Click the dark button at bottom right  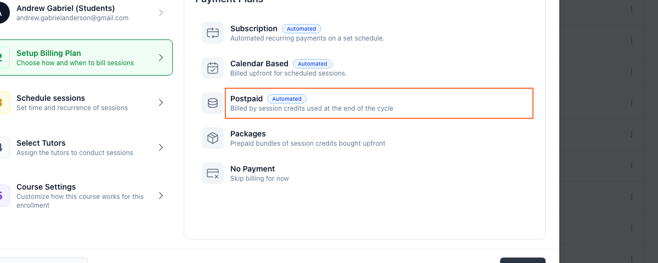click(x=523, y=260)
